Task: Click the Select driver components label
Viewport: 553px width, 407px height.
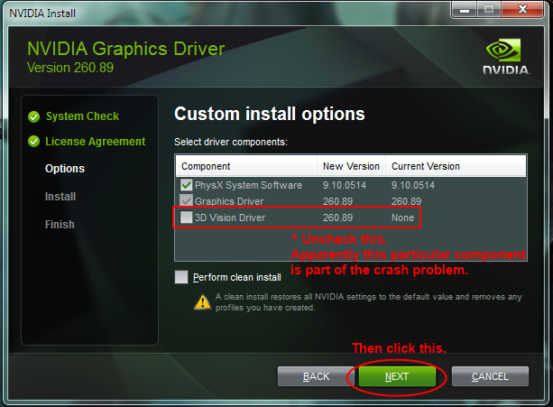Action: (x=231, y=142)
